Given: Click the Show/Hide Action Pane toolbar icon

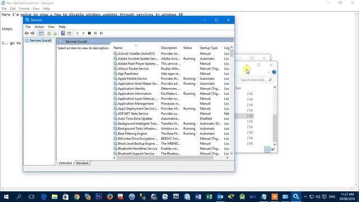Looking at the screenshot, I should [69, 33].
